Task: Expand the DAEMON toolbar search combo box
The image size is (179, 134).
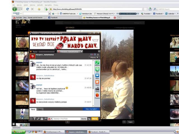Action: tap(50, 14)
